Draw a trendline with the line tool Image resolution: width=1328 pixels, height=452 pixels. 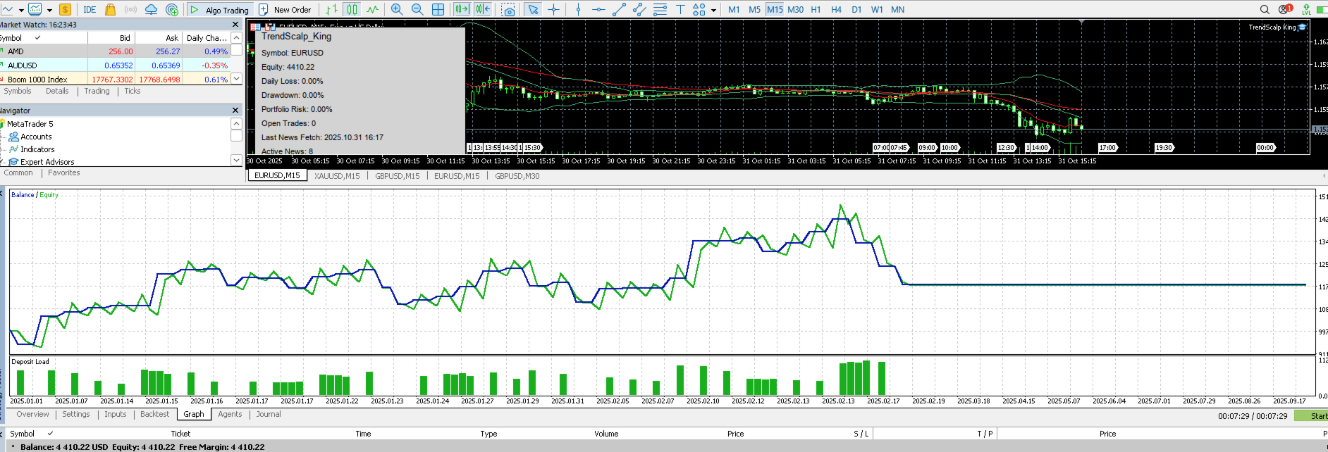click(619, 9)
